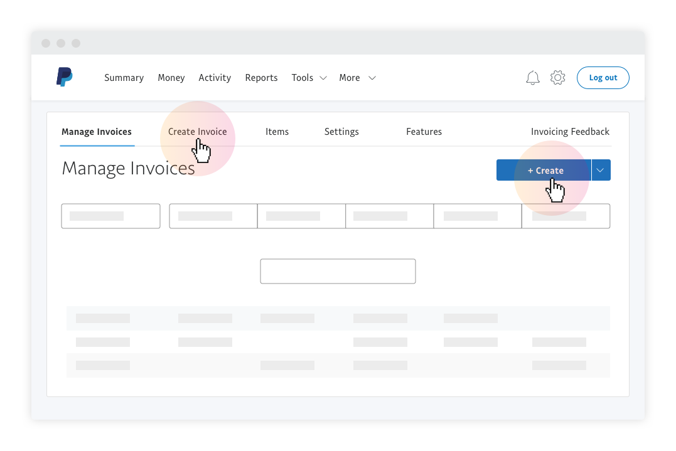The width and height of the screenshot is (676, 451).
Task: Go to Summary in navigation bar
Action: pos(124,78)
